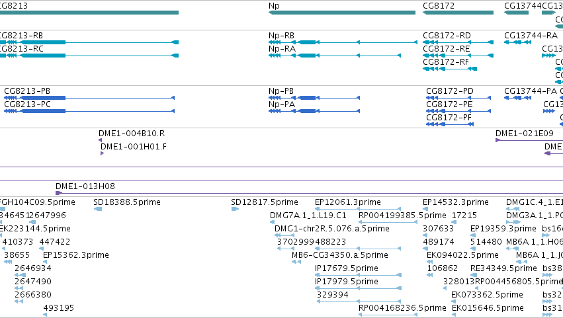Select transcript CG8172-RD

(458, 42)
